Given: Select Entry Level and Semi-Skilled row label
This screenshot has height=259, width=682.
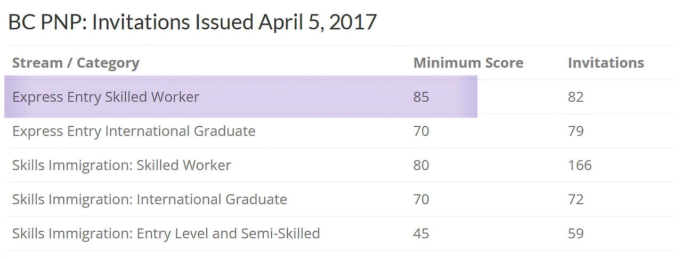Looking at the screenshot, I should pyautogui.click(x=166, y=233).
